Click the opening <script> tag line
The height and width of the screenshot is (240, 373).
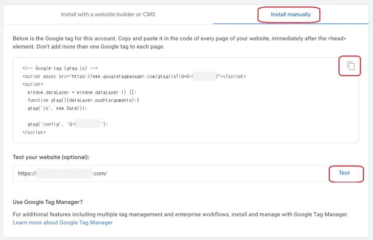(33, 84)
